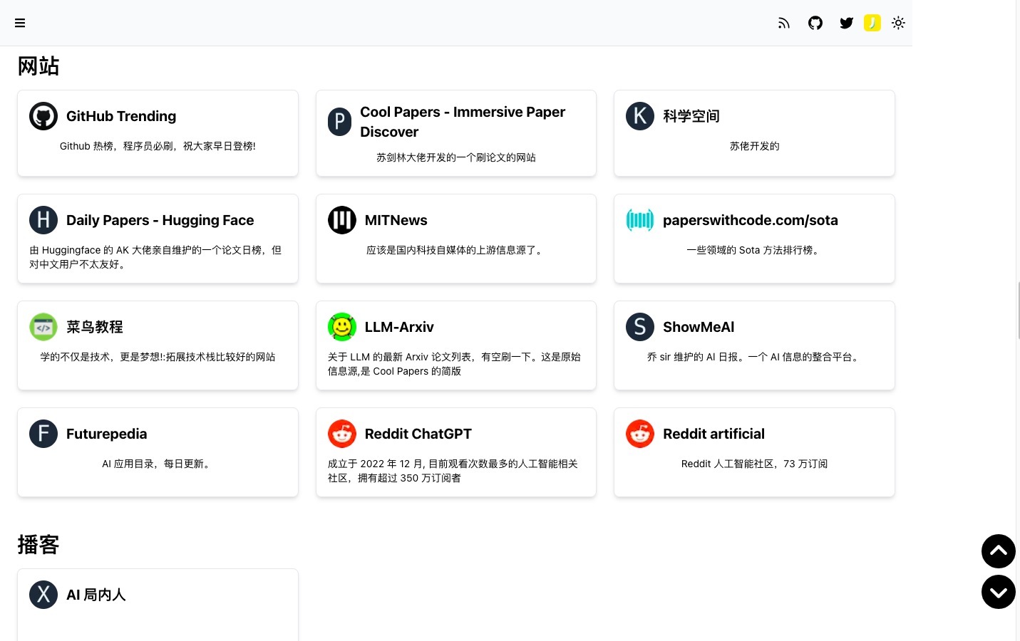Viewport: 1020px width, 641px height.
Task: Open the Reddit artificial title link
Action: click(714, 434)
